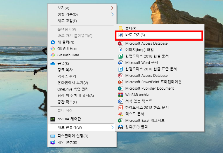Create a Microsoft PowerPoint 프레젠테이션

coord(160,82)
